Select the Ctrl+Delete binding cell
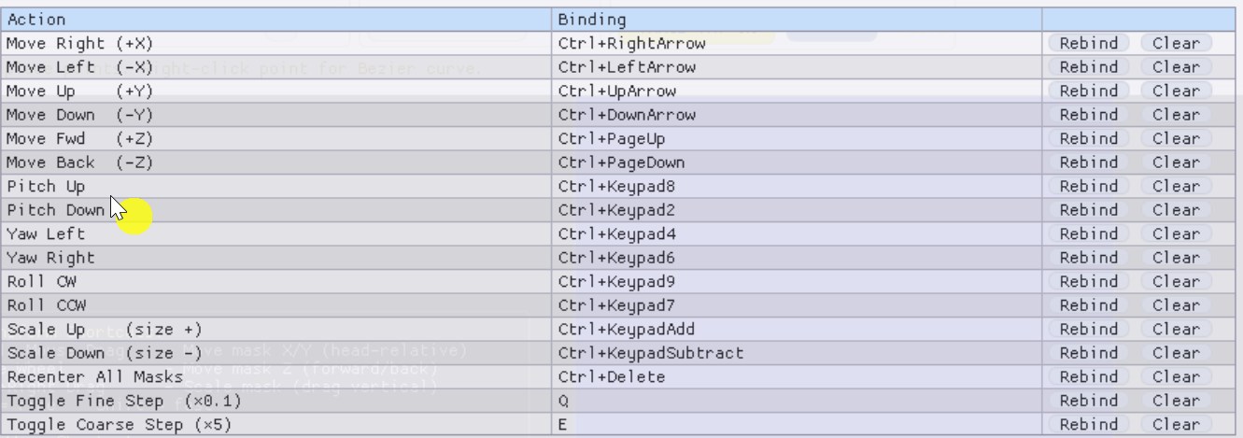1243x438 pixels. (x=797, y=377)
